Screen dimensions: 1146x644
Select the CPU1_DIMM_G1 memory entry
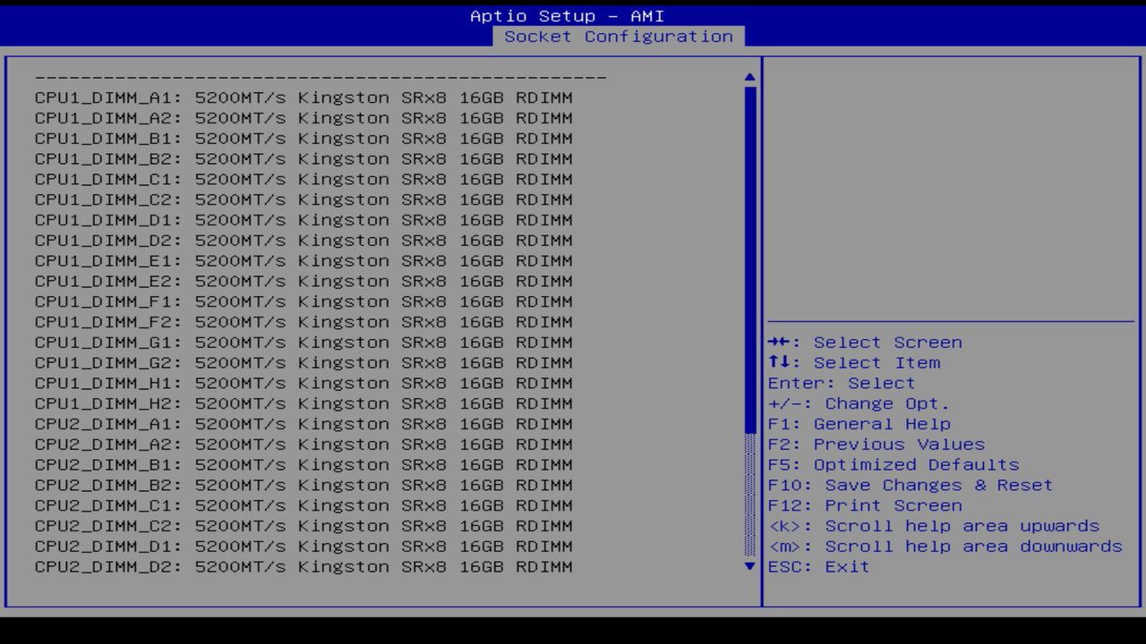[x=303, y=342]
